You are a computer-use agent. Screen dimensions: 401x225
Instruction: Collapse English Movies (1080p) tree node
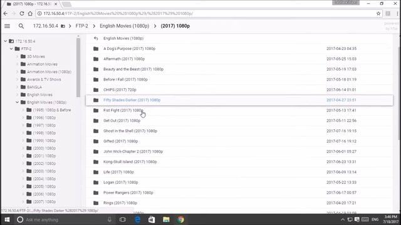17,102
